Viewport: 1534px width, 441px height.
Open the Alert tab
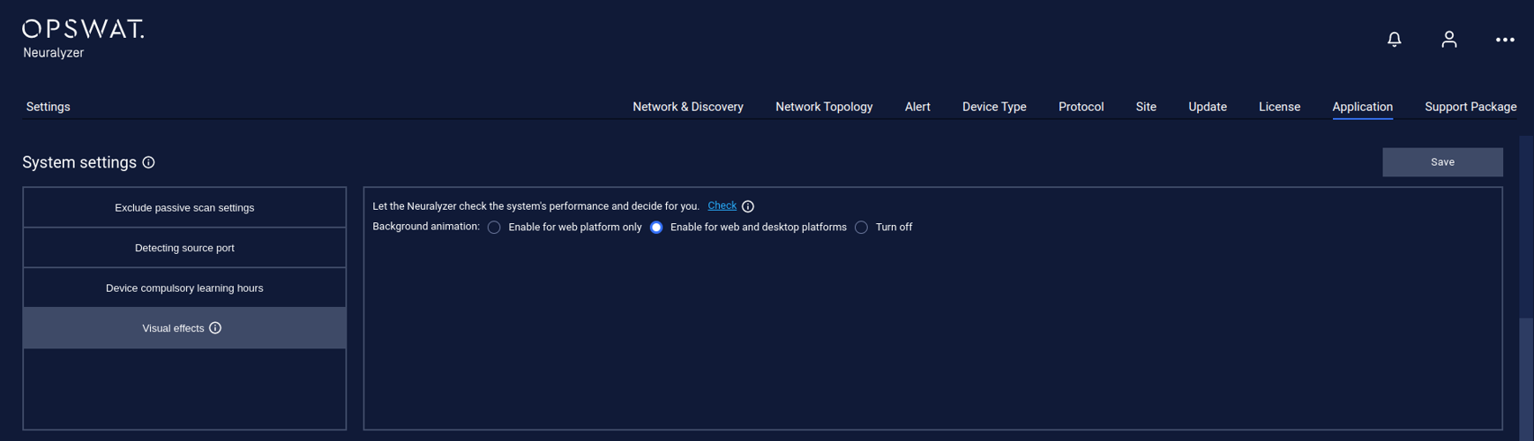click(917, 107)
